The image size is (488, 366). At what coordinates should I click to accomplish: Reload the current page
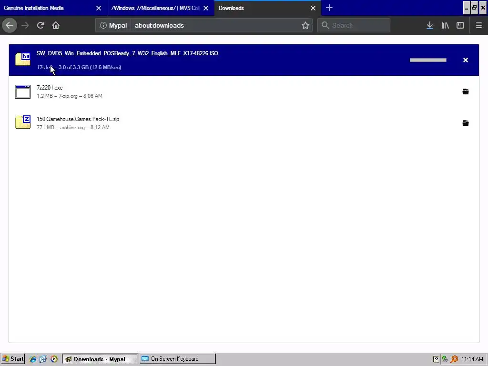click(41, 25)
